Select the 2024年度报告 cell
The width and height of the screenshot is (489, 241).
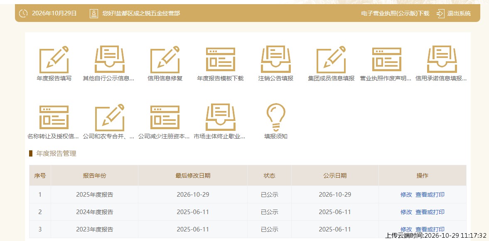coord(94,212)
